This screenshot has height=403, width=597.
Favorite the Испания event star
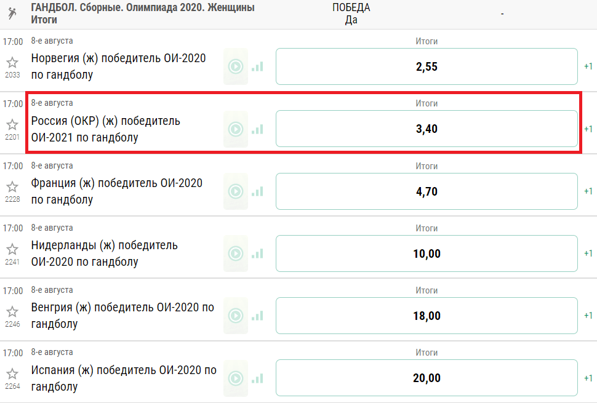(x=12, y=373)
